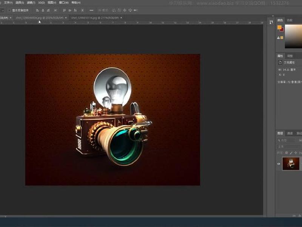Switch to the shot_1296046934.jpg document tab
Image resolution: width=302 pixels, height=227 pixels.
pos(40,18)
